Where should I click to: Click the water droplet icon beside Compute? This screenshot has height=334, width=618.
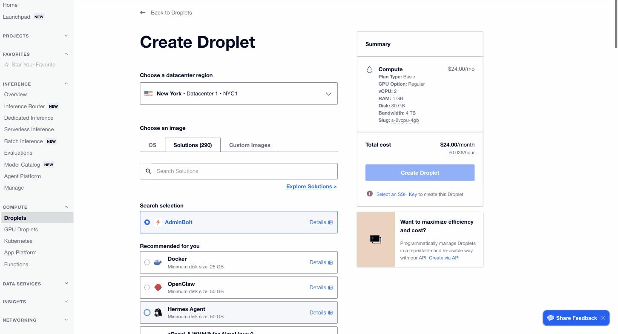(370, 69)
